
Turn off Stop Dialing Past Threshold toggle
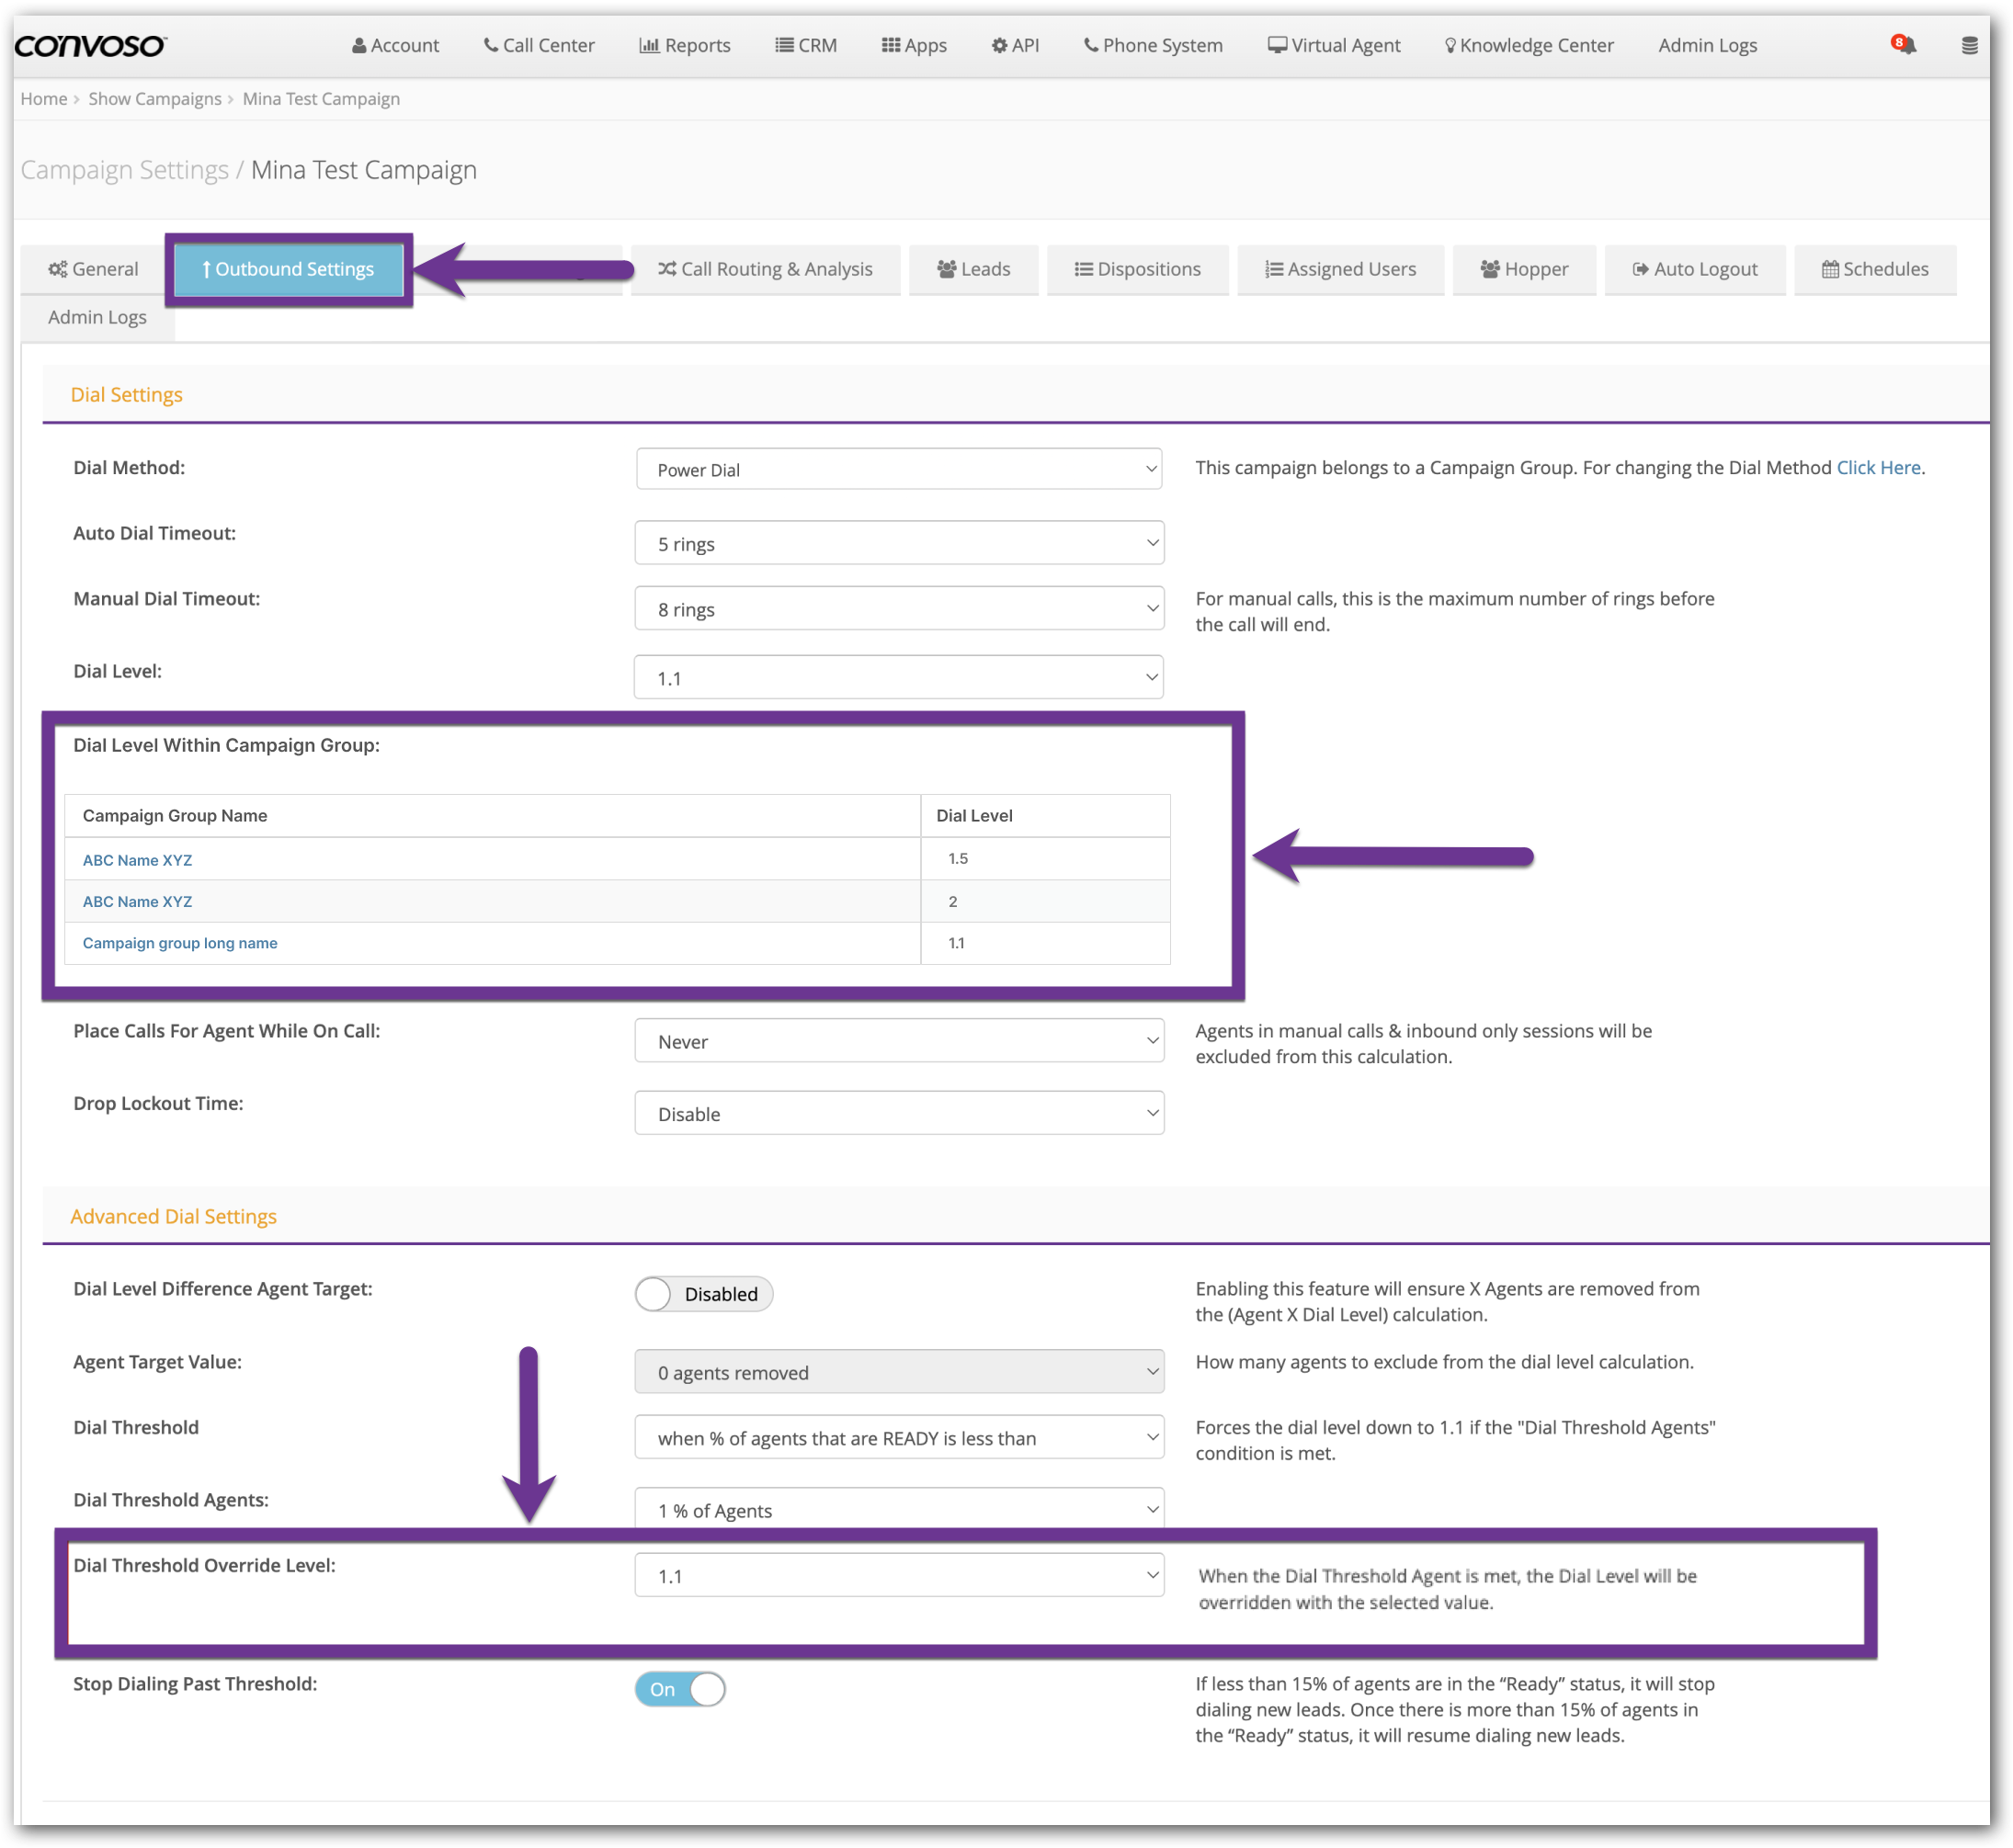tap(679, 1689)
